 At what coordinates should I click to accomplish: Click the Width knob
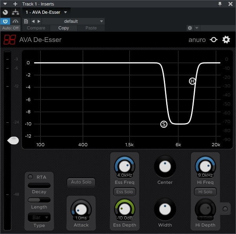coord(165,209)
